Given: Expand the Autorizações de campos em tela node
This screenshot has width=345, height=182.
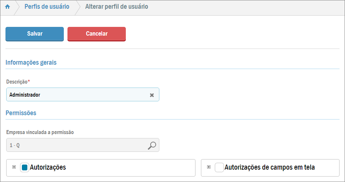Looking at the screenshot, I should pos(209,167).
